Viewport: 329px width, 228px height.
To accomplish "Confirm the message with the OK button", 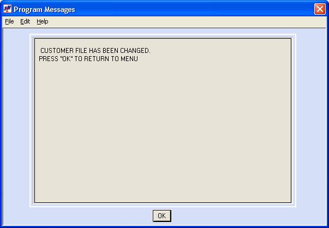I will tap(162, 216).
